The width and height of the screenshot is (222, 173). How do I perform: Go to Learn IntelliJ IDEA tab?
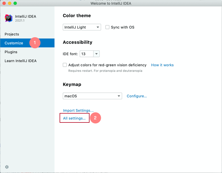coord(21,61)
